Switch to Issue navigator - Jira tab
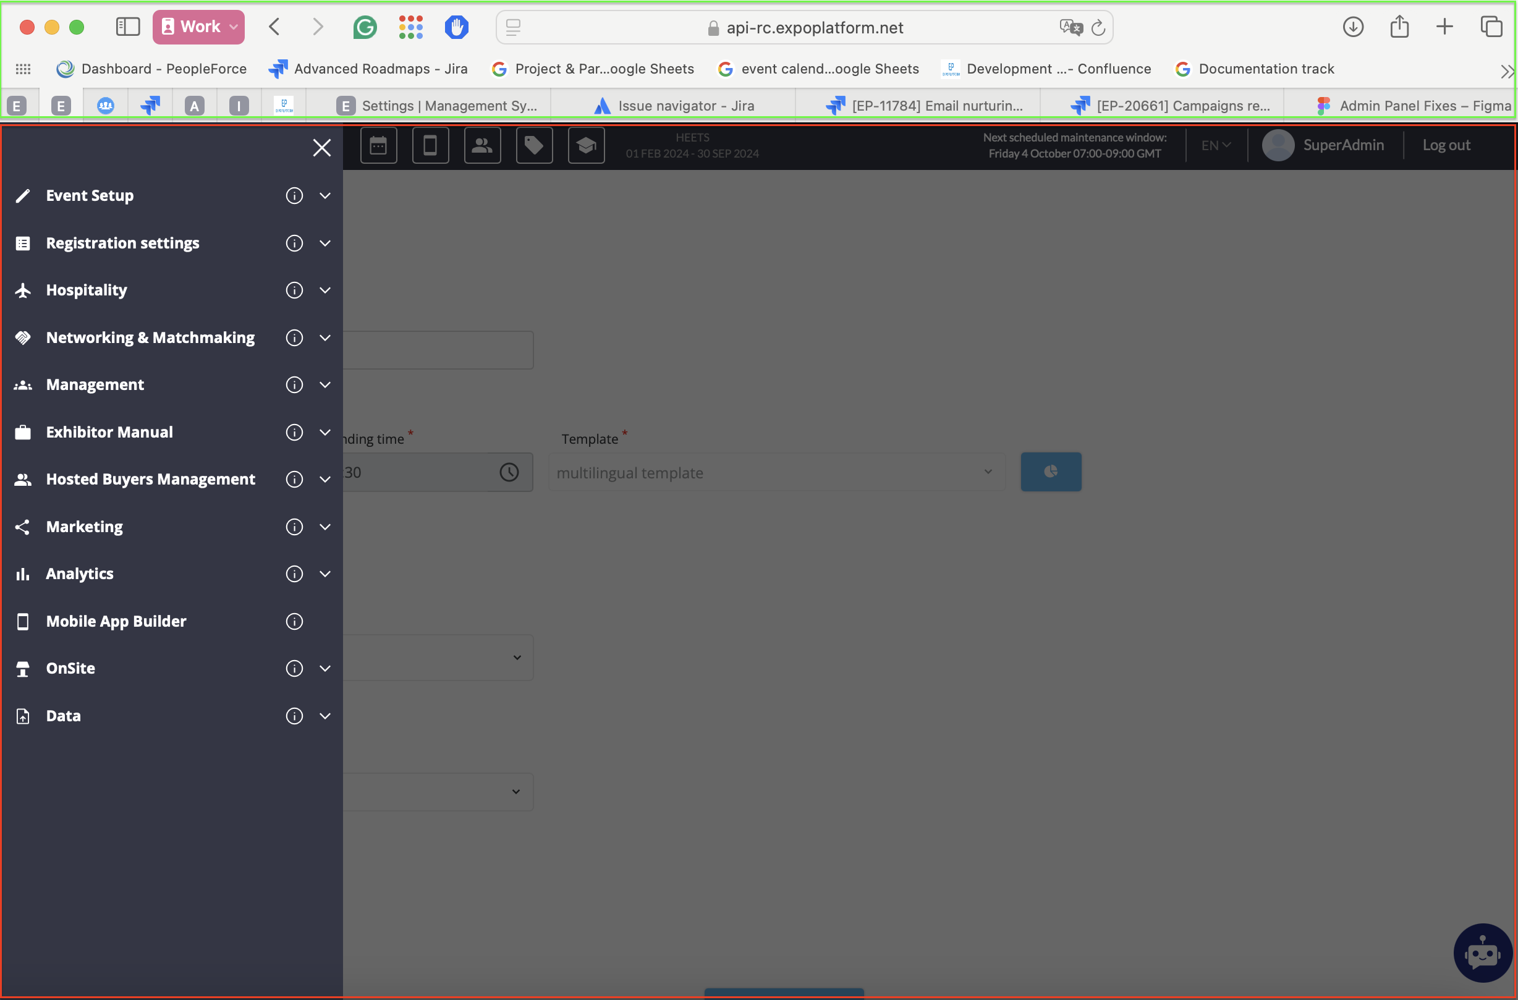The image size is (1518, 1000). tap(685, 106)
